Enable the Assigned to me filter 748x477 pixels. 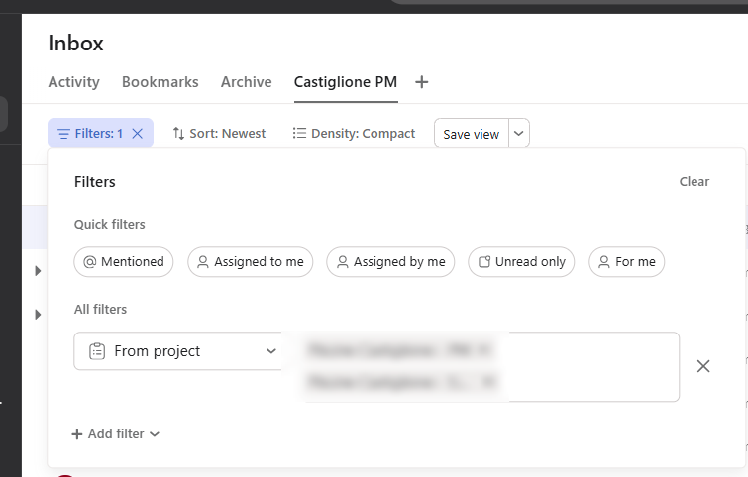click(250, 262)
